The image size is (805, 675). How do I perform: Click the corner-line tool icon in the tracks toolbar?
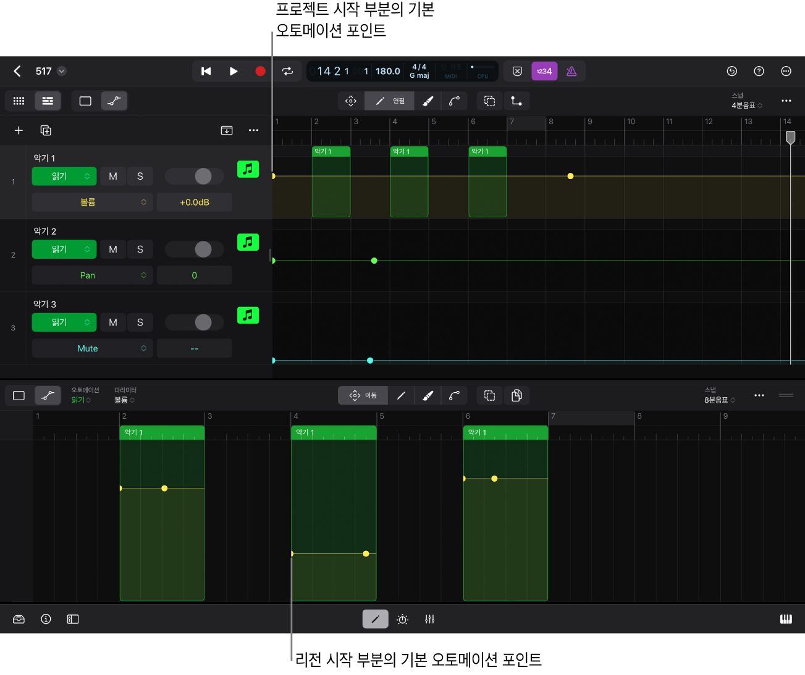coord(516,101)
